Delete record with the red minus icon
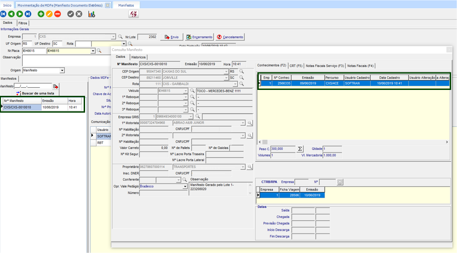Screen dimensions: 457x253 (57, 14)
